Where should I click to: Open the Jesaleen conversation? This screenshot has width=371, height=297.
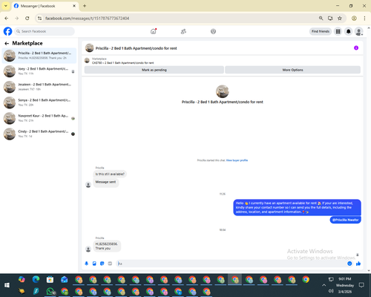[x=39, y=87]
